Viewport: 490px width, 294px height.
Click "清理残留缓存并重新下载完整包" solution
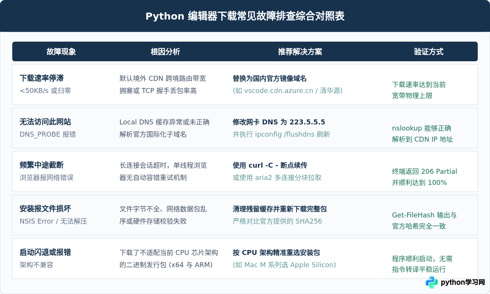click(x=280, y=209)
